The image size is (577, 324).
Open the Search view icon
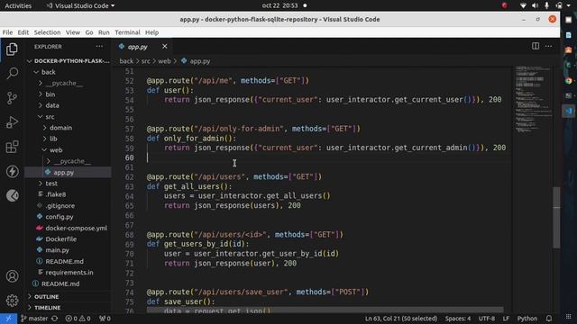pyautogui.click(x=12, y=74)
